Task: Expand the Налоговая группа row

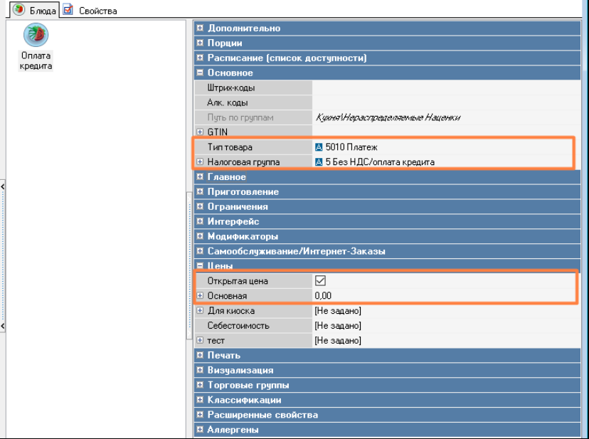Action: tap(201, 162)
